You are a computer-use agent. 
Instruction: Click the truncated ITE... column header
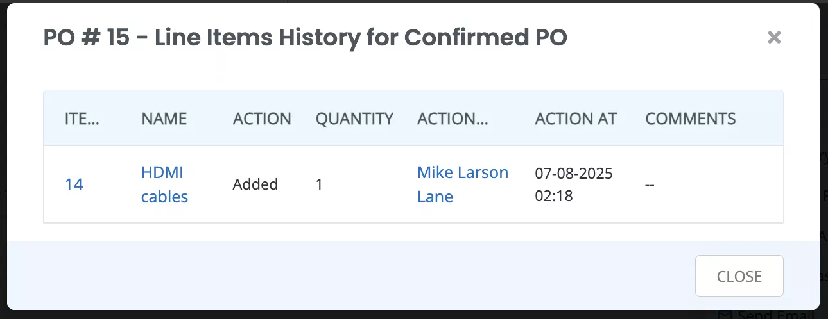coord(82,119)
